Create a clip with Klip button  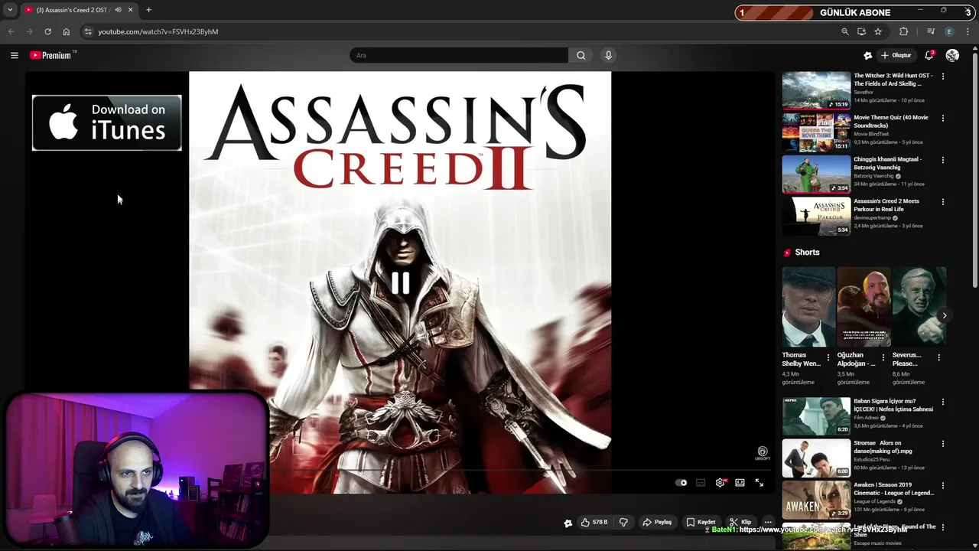pos(740,522)
